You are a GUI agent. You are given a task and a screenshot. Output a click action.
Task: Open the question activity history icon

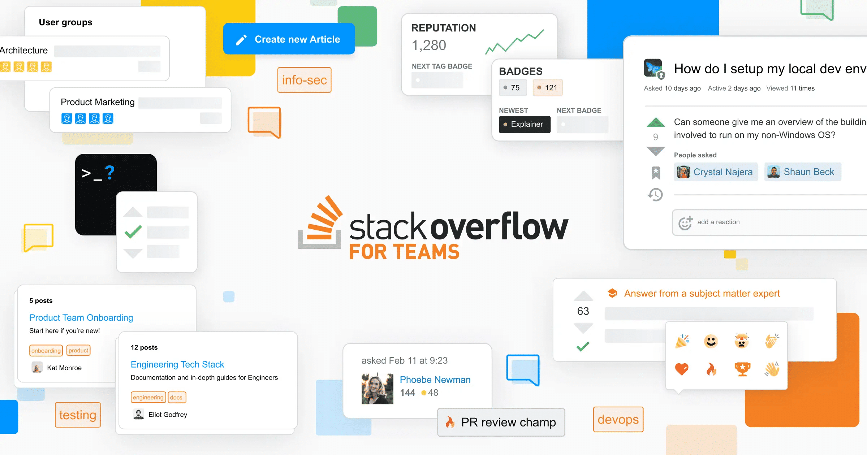655,195
